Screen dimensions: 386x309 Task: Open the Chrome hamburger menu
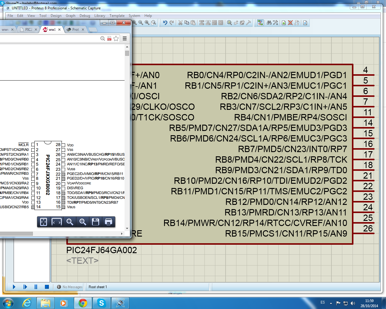[x=125, y=38]
